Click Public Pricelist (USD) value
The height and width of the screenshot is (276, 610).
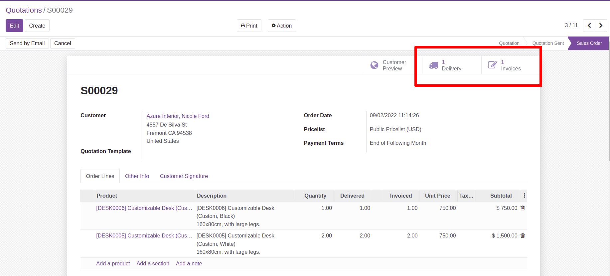click(395, 129)
